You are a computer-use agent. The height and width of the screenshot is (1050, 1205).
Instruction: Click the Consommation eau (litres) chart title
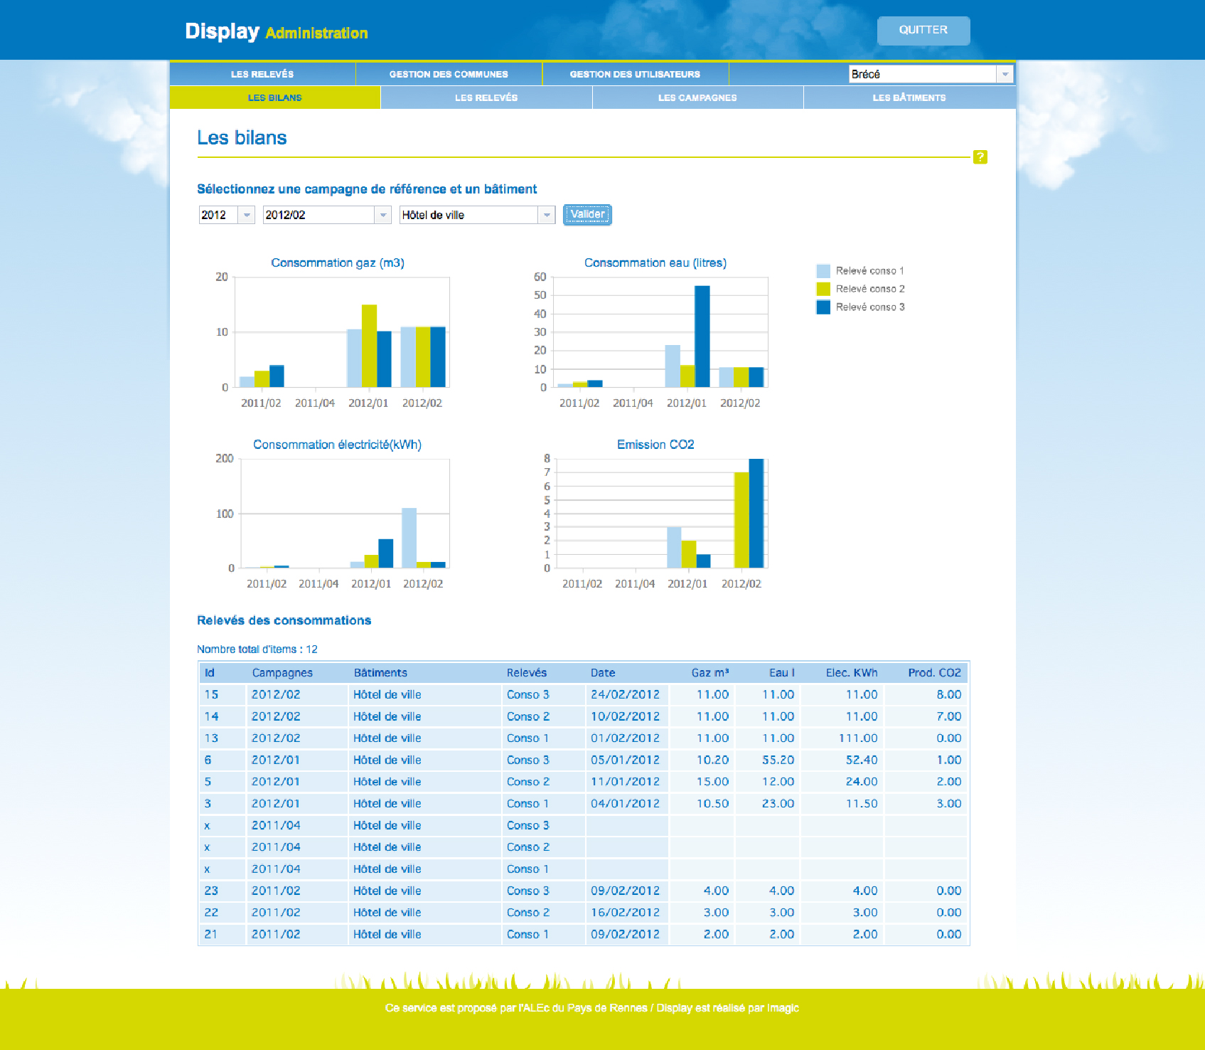(655, 262)
